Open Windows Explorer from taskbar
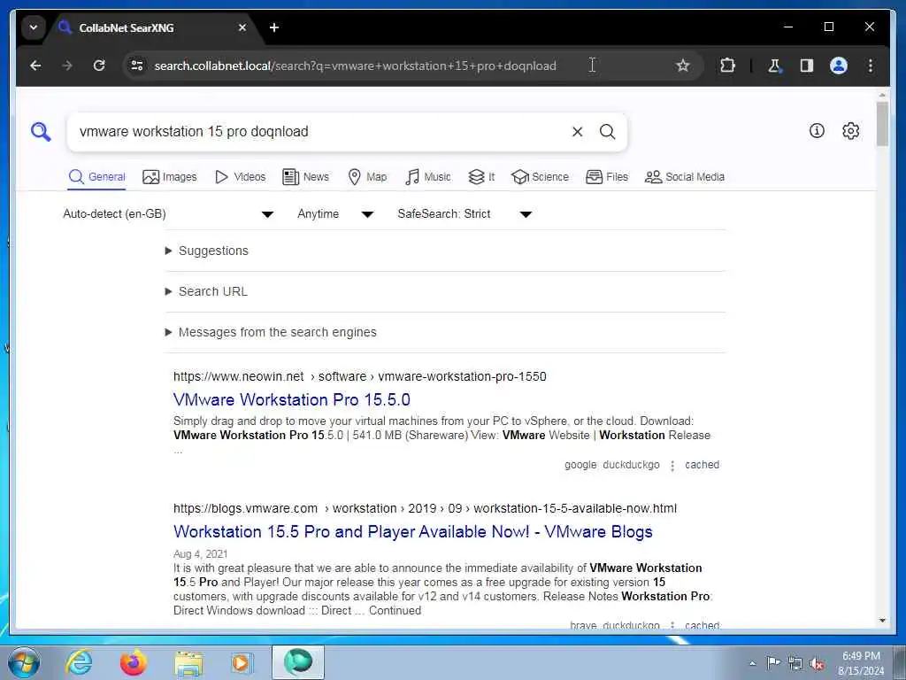 point(188,663)
